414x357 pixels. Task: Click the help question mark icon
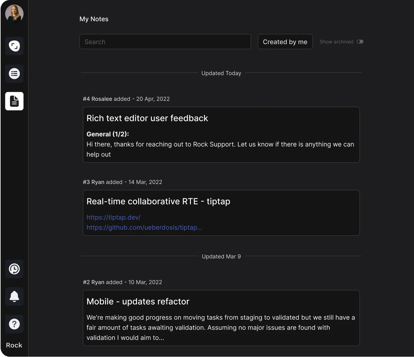(14, 324)
